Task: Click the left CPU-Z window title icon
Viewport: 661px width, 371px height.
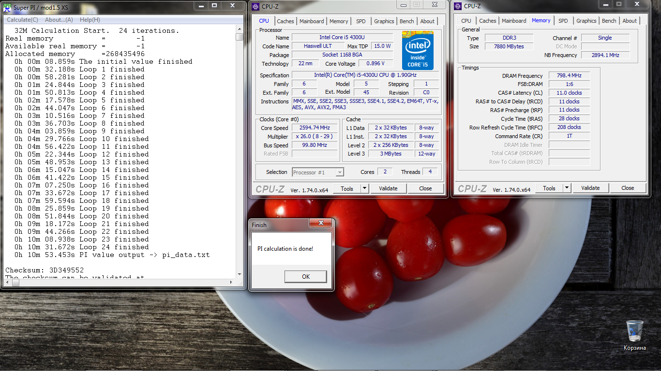Action: (256, 6)
